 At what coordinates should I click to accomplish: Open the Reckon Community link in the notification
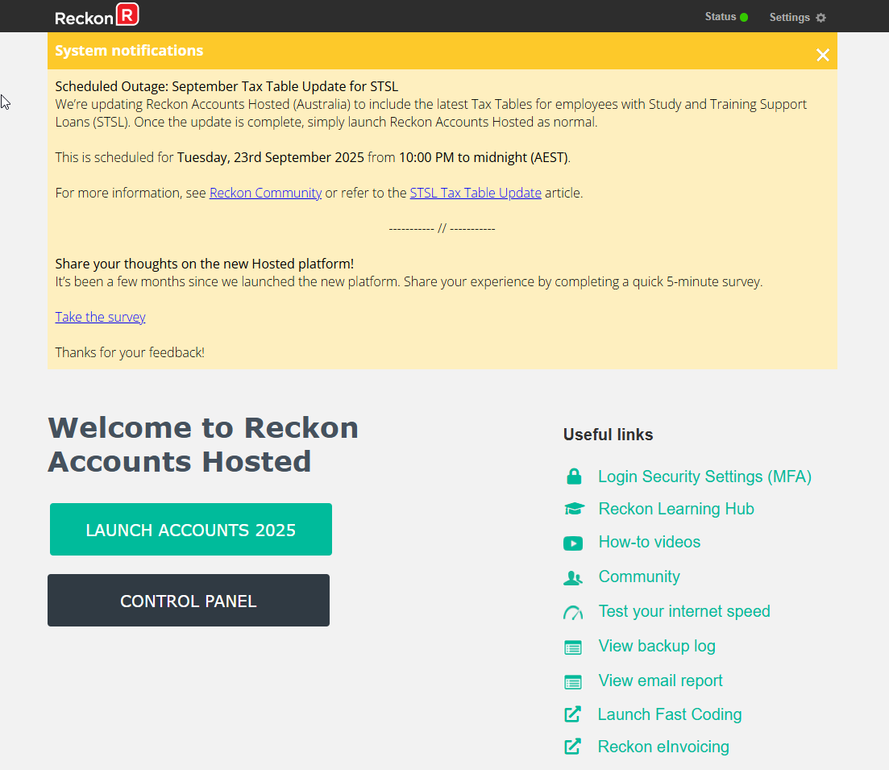[265, 193]
